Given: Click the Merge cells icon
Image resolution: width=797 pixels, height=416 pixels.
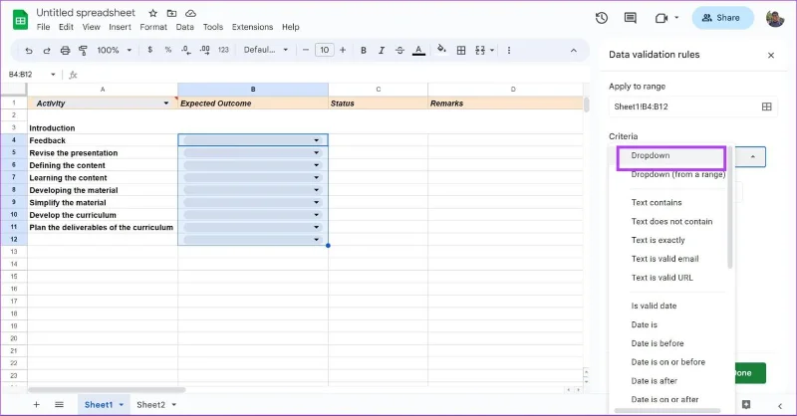Looking at the screenshot, I should click(x=480, y=51).
